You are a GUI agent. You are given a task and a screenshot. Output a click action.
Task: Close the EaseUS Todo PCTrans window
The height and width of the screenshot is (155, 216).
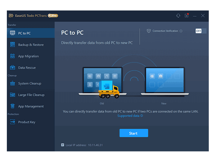203,15
